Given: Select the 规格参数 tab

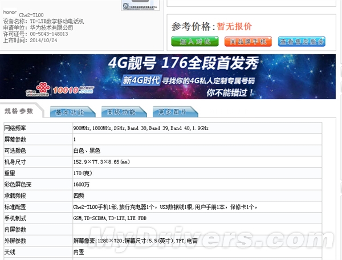Looking at the screenshot, I should click(19, 111).
